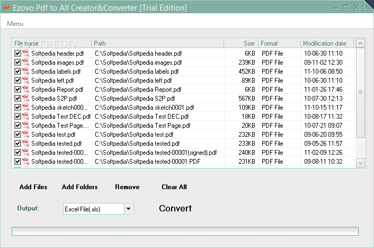Click date 09-06-20 09:55
The height and width of the screenshot is (248, 374).
coord(323,135)
